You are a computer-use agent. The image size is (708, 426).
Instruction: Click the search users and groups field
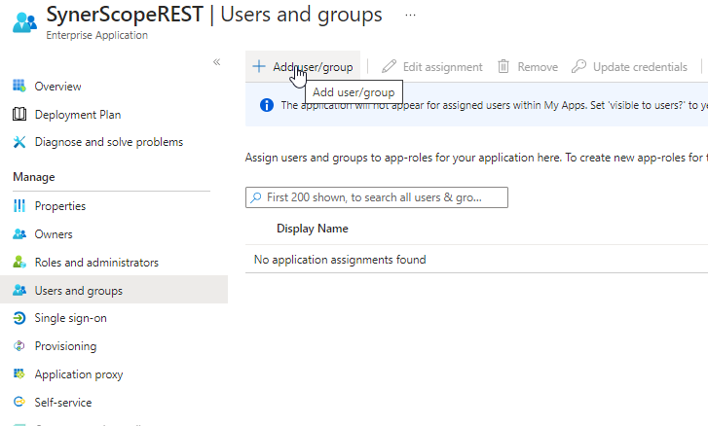pos(376,197)
